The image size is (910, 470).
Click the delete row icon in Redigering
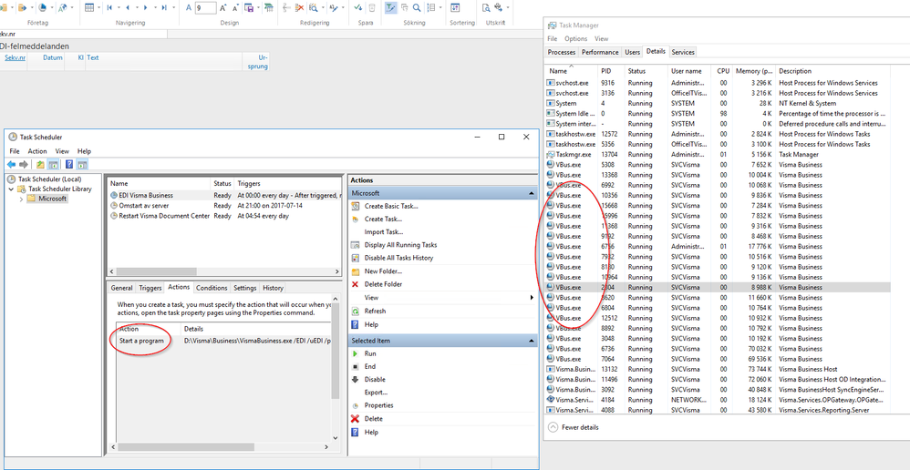pyautogui.click(x=300, y=7)
